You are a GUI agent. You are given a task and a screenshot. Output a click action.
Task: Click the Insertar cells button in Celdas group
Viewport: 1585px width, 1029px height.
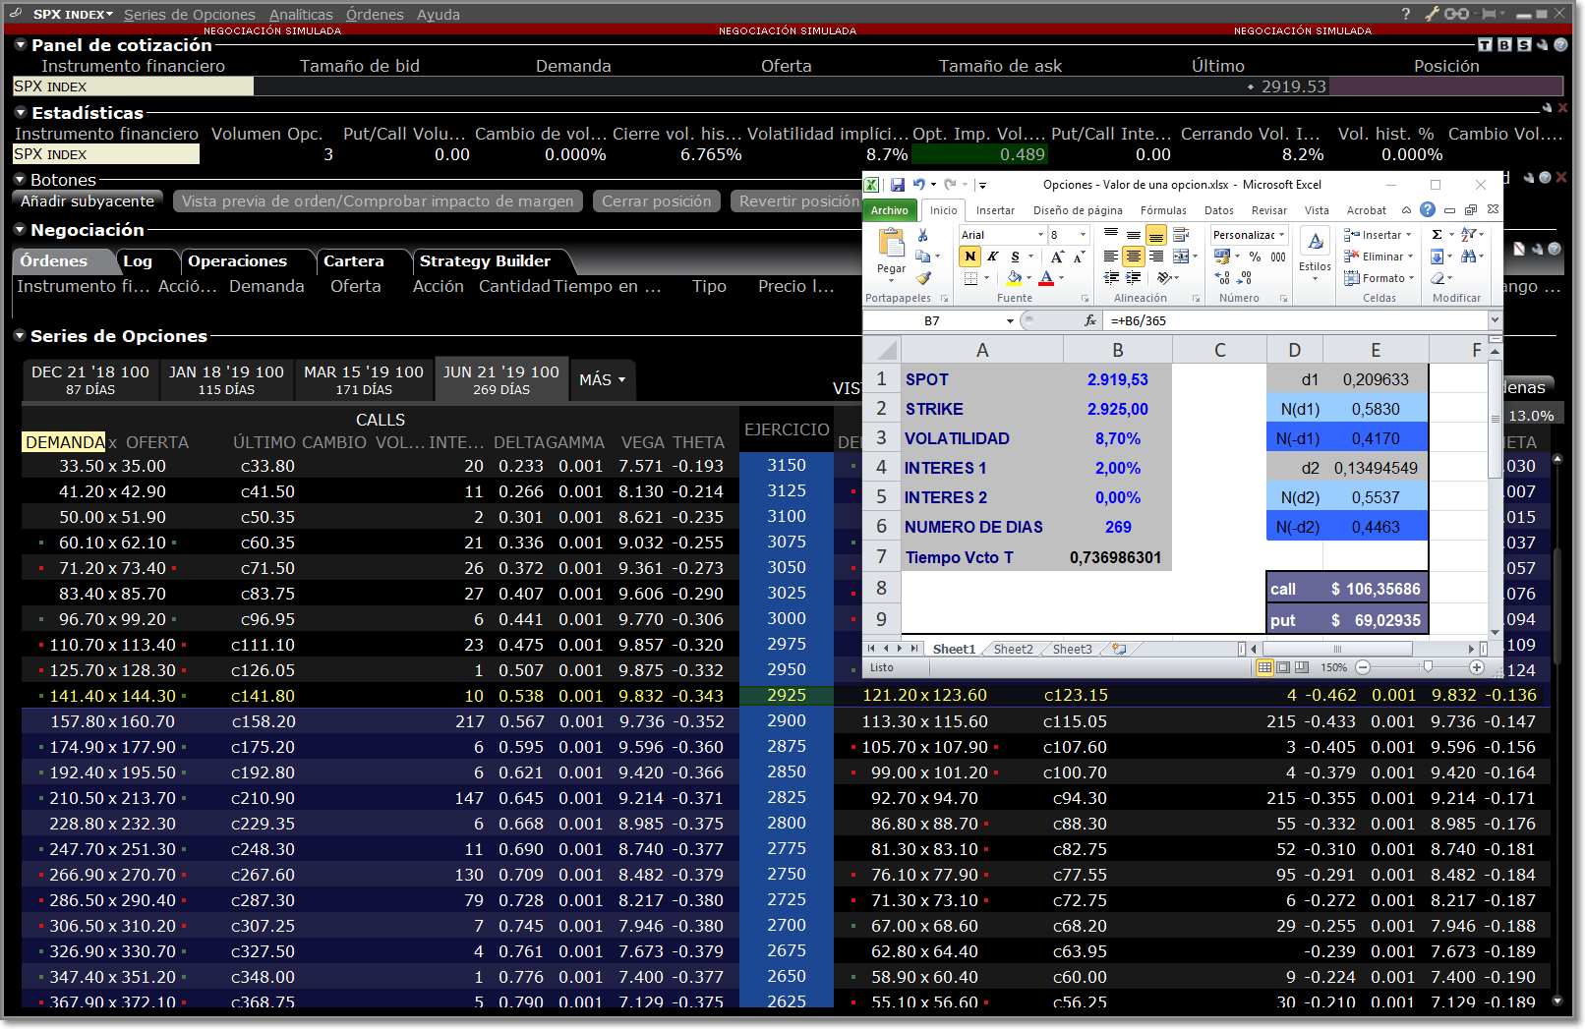pyautogui.click(x=1377, y=235)
